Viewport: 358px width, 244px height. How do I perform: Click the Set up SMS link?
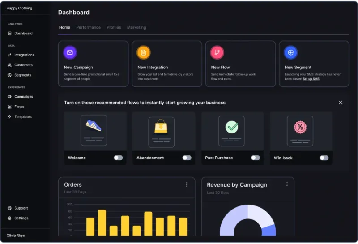[x=311, y=79]
